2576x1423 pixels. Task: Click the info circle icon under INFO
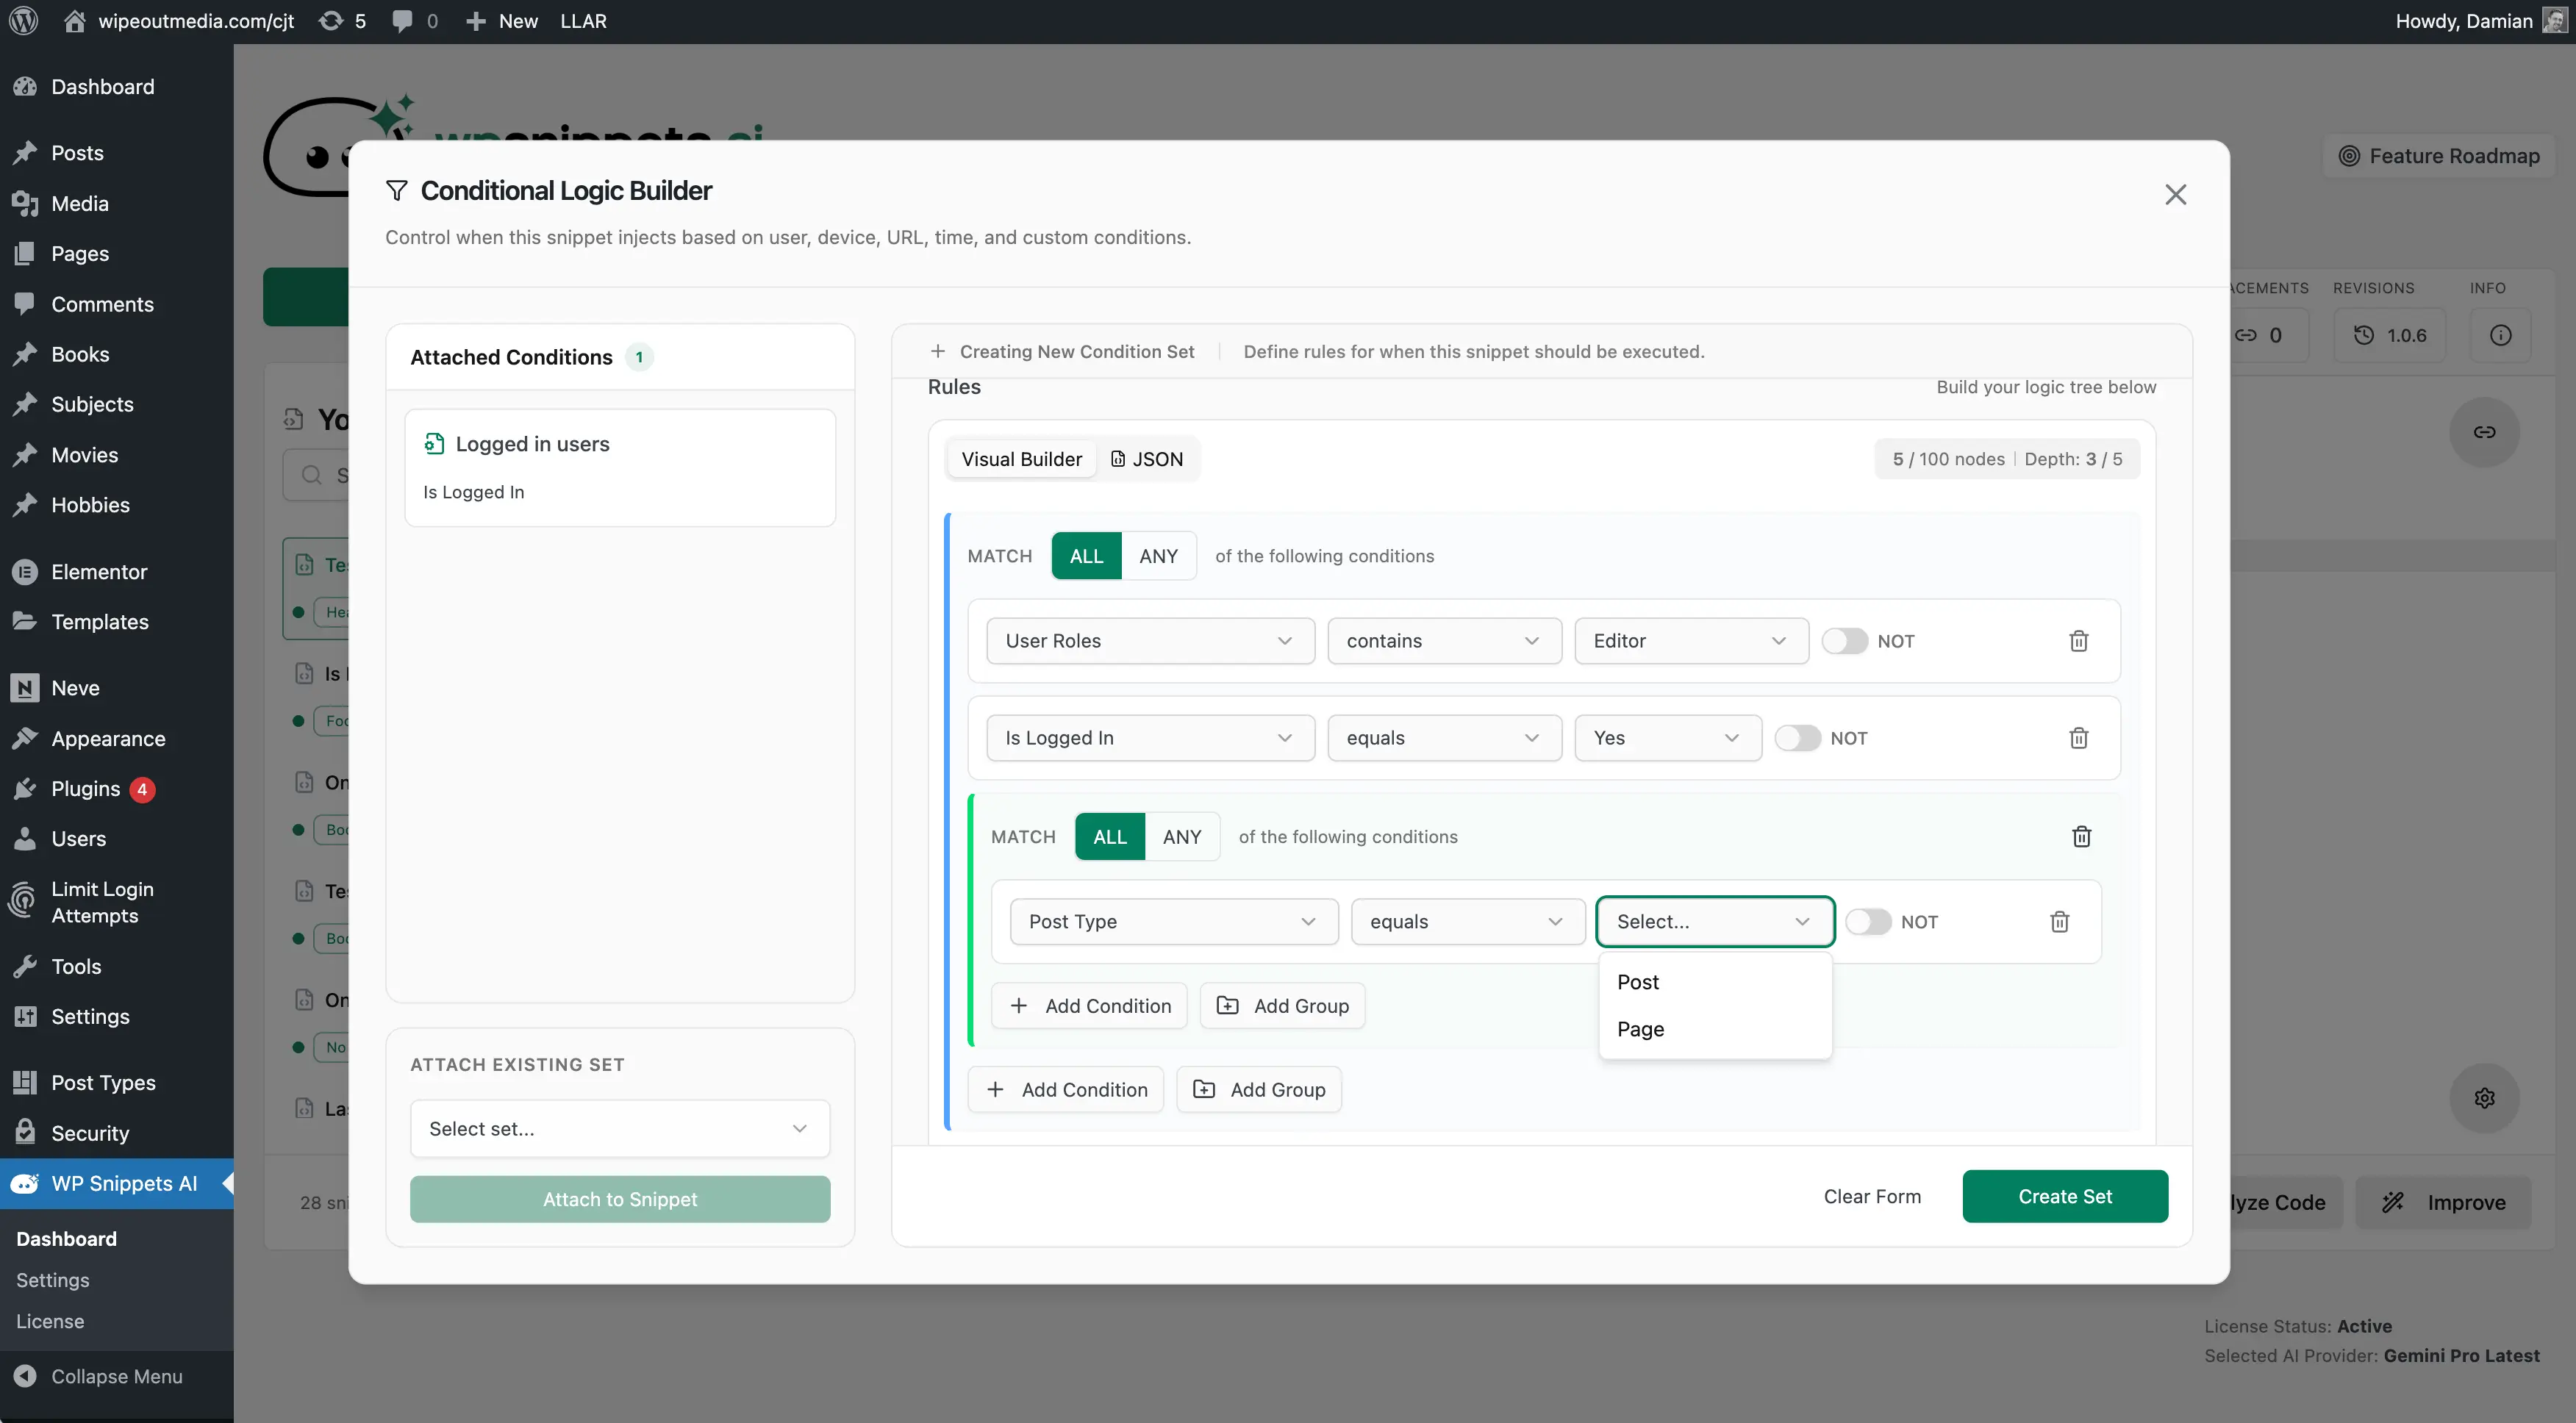click(2500, 335)
